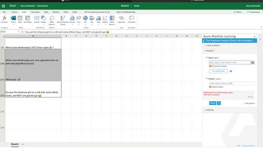
Task: Select cell mentioning @drinkbuddyofficial koozie
Action: (33, 57)
